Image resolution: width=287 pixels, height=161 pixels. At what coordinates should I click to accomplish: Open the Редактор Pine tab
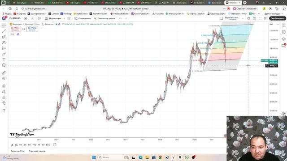(17, 151)
